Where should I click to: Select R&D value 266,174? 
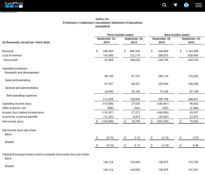(x=163, y=76)
